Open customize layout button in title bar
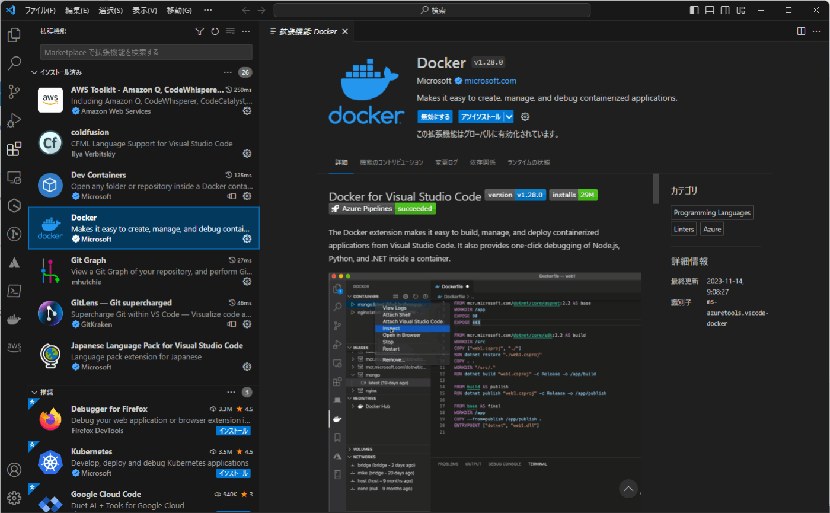This screenshot has height=513, width=830. pyautogui.click(x=740, y=10)
